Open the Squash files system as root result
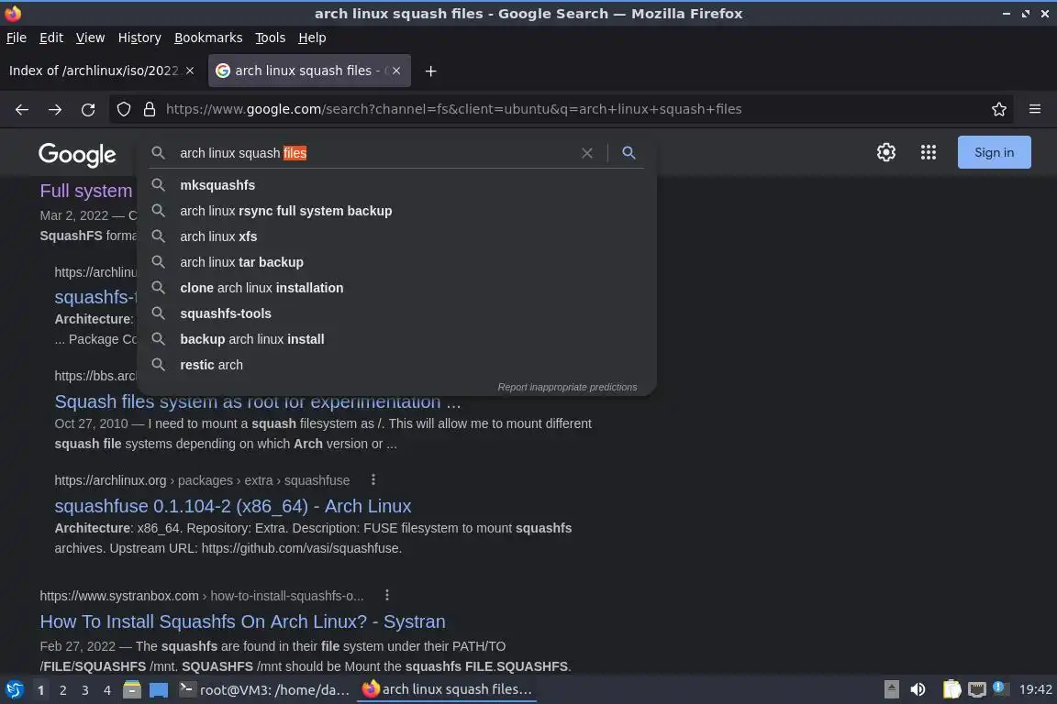Image resolution: width=1057 pixels, height=704 pixels. point(258,402)
